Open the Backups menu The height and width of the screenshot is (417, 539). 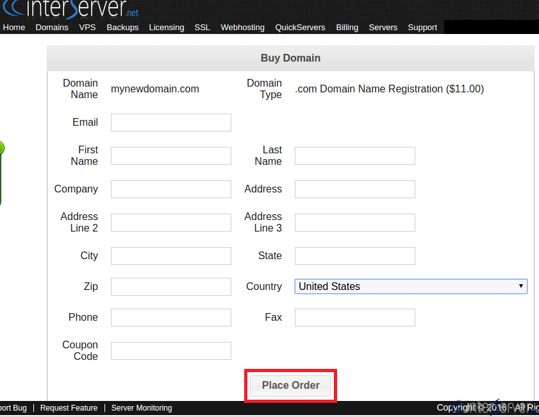point(122,28)
